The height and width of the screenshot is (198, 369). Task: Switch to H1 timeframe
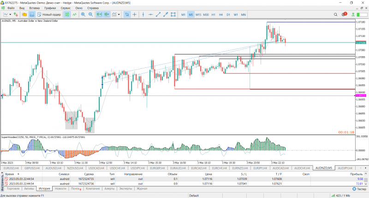213,15
